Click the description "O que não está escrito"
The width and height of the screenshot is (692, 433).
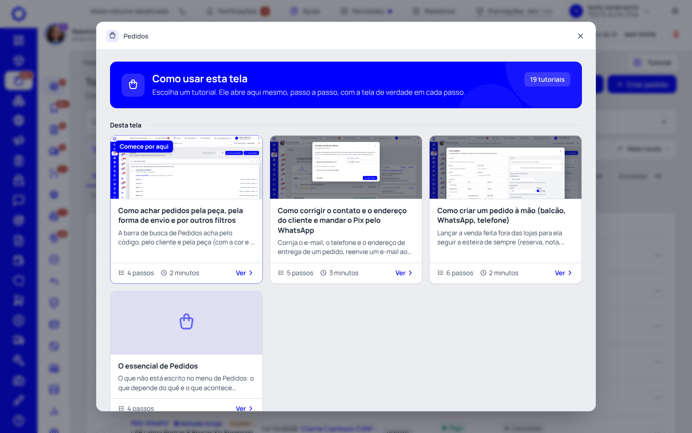coord(186,383)
